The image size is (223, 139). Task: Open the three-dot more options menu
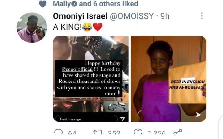pos(202,16)
